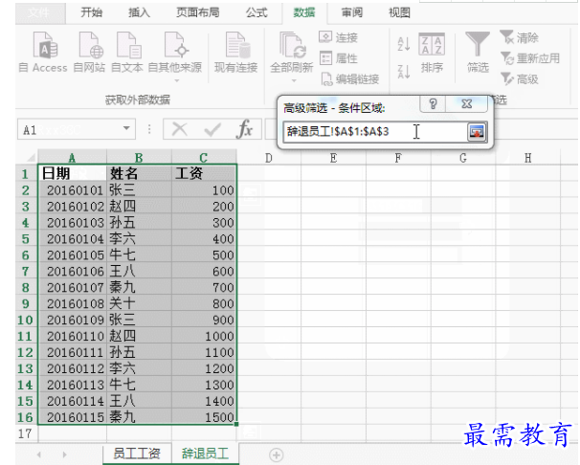Click cell with salary 800
580x465 pixels.
click(204, 303)
